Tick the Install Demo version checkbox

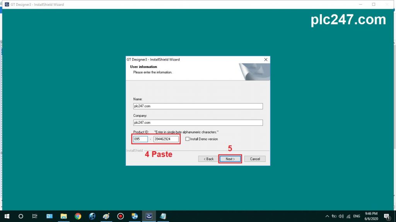click(x=188, y=139)
